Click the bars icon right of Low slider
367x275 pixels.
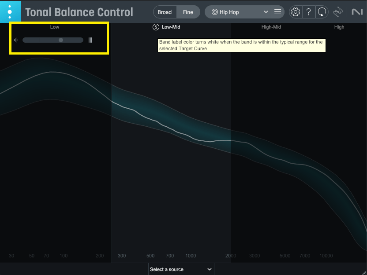[x=90, y=40]
